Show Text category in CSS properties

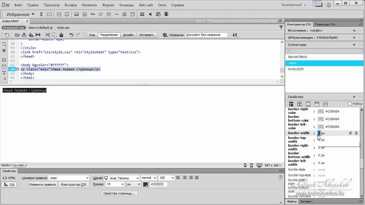[299, 104]
